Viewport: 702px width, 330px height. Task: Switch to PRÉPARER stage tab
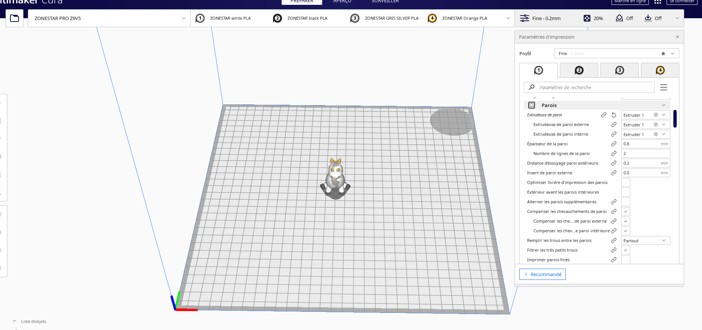click(x=302, y=2)
